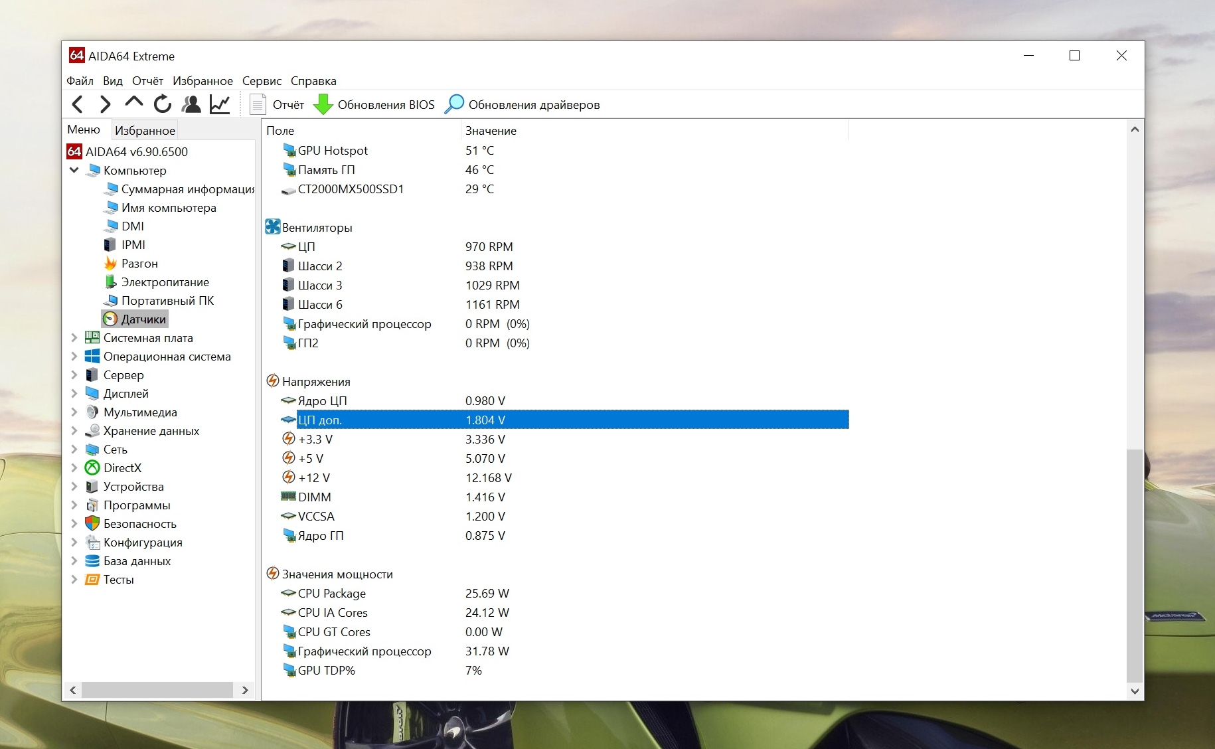This screenshot has width=1215, height=749.
Task: Open the Вид menu
Action: pos(113,81)
